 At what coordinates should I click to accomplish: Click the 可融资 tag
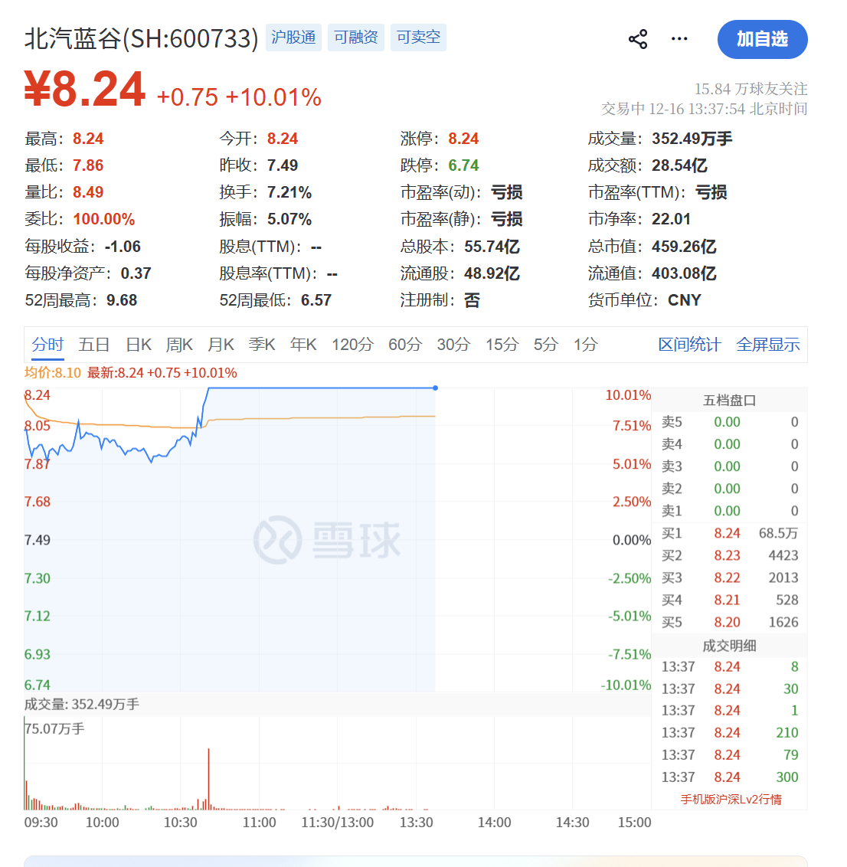pos(355,38)
